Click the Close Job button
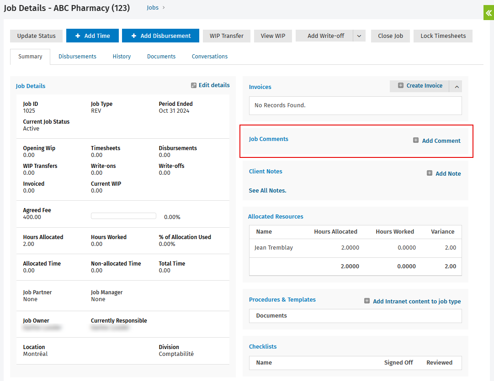 (390, 36)
